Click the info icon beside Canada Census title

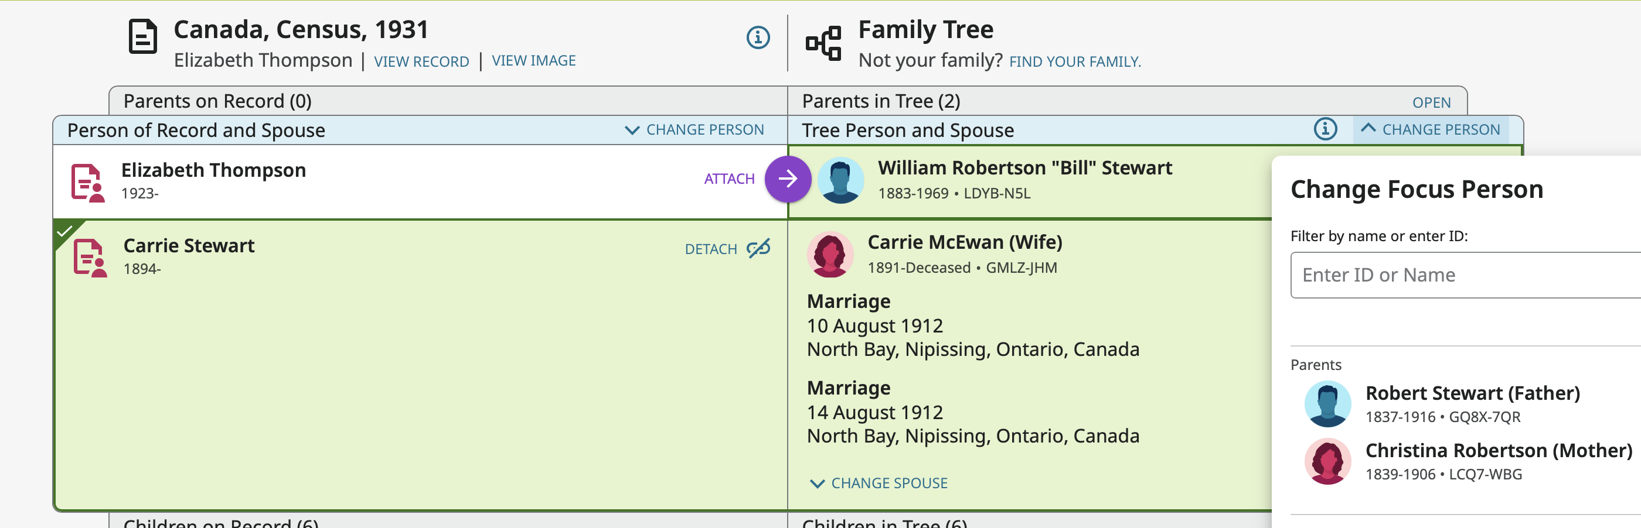(757, 37)
